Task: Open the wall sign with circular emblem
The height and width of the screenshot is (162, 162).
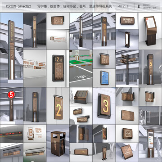Action: point(58,21)
